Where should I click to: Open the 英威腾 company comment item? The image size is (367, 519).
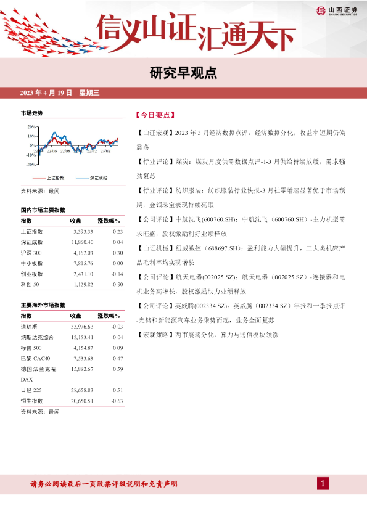coord(241,313)
